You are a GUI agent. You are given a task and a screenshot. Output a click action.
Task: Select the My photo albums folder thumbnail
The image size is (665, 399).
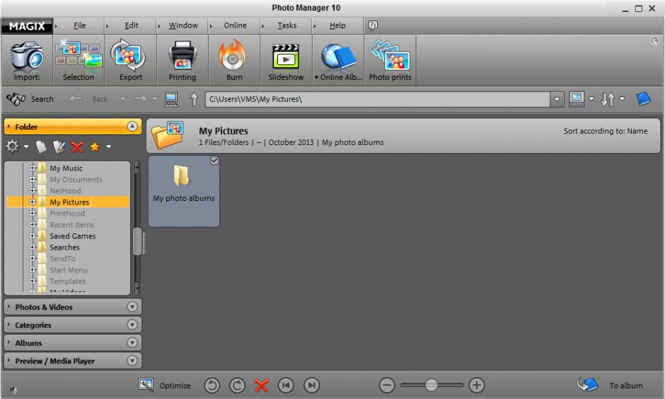(x=184, y=191)
